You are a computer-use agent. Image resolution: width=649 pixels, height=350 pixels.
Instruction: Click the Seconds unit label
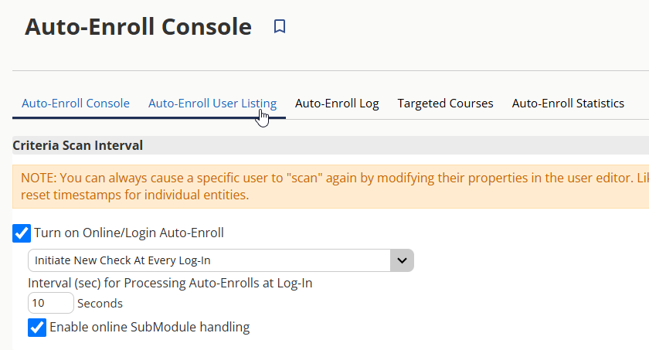100,303
